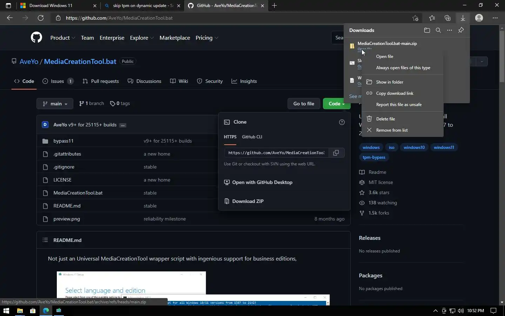Click the clone URL text field
Viewport: 505px width, 316px height.
coord(276,153)
